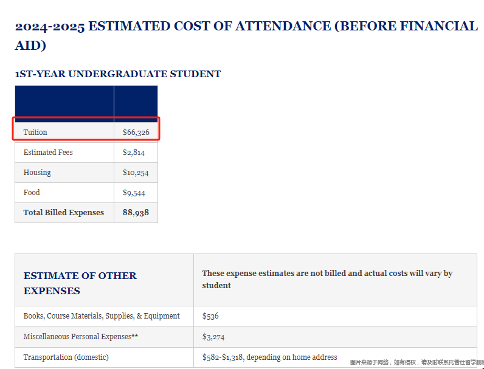Click the Estimated Fees row label
The height and width of the screenshot is (369, 484).
pyautogui.click(x=48, y=153)
